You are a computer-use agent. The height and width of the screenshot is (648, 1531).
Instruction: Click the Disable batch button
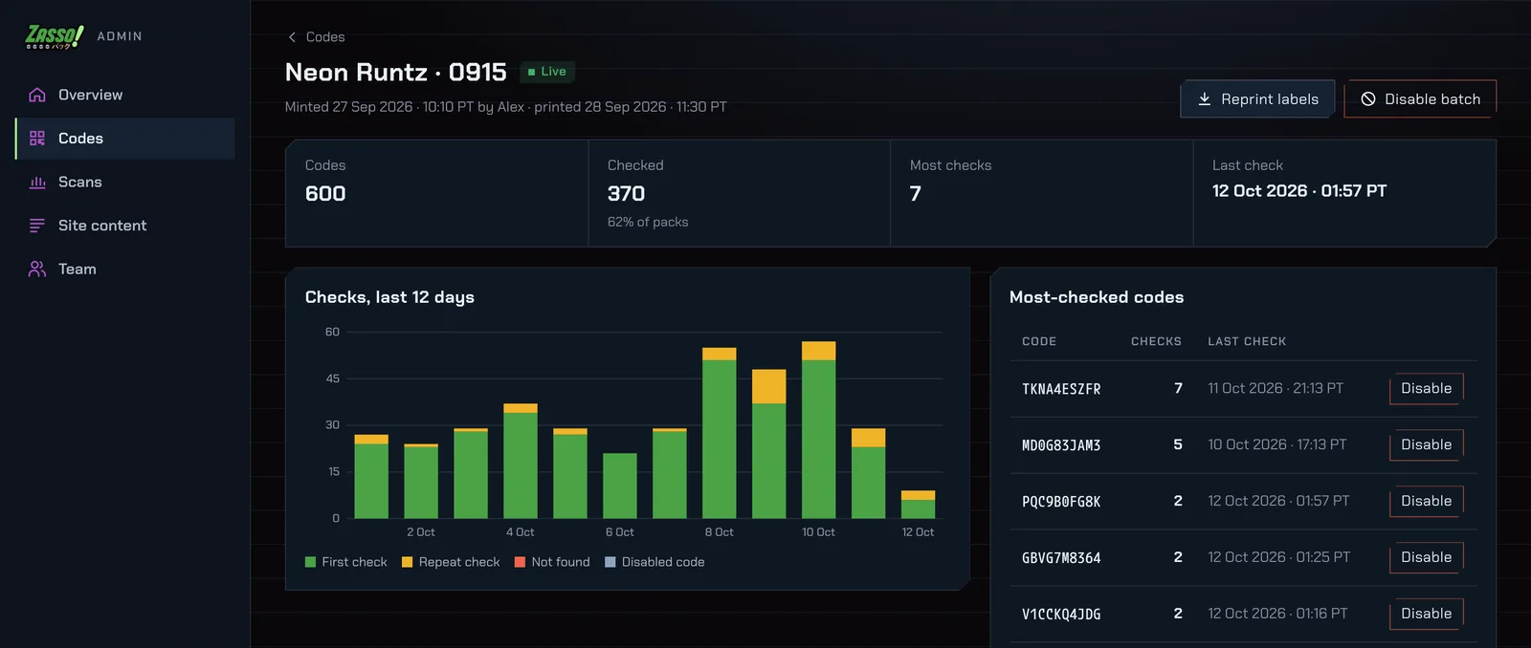tap(1420, 99)
